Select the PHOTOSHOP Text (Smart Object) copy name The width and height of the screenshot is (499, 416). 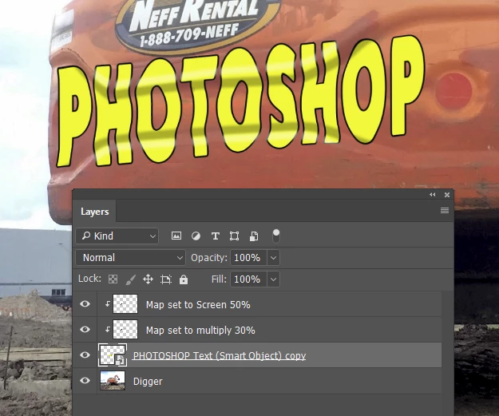[x=220, y=355]
